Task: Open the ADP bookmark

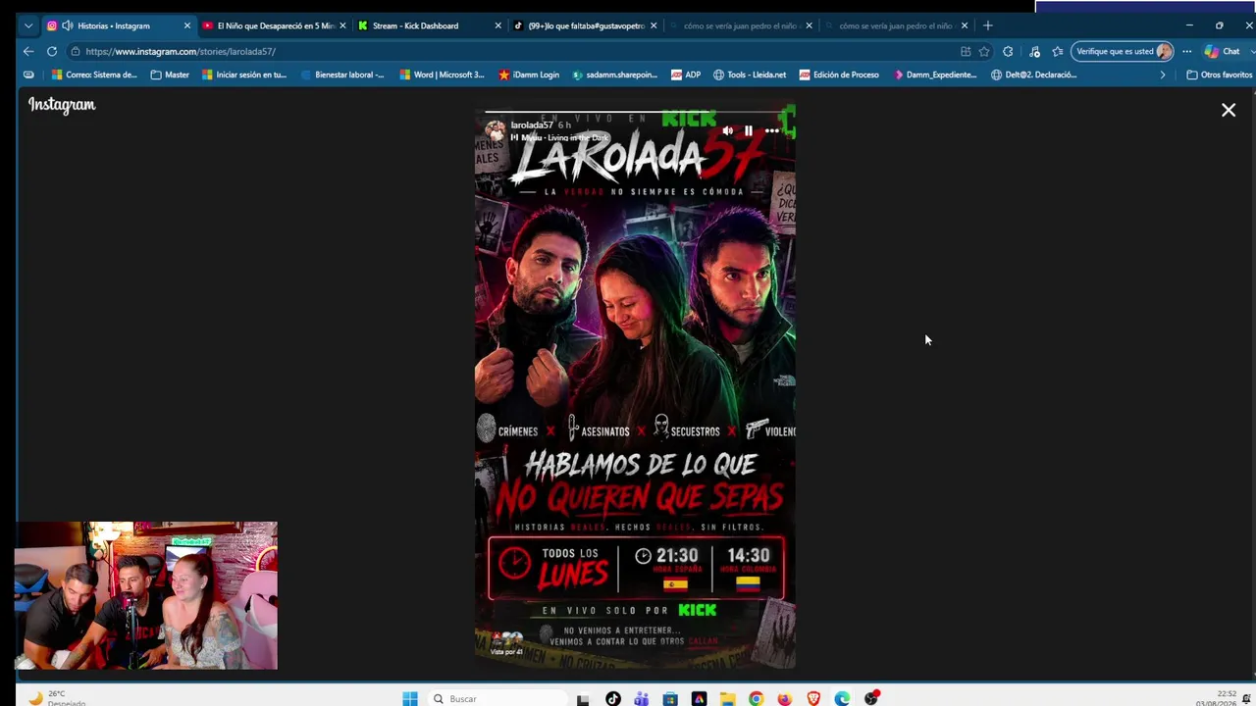Action: coord(686,75)
